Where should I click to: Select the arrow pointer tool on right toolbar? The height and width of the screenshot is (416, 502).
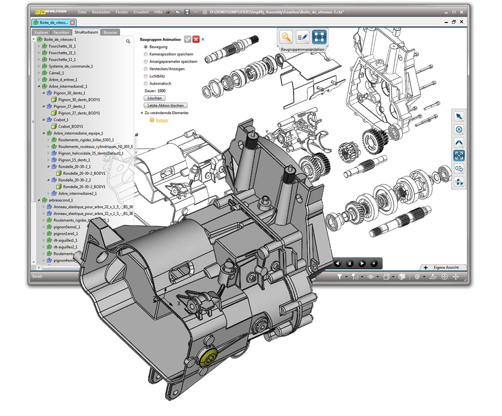pyautogui.click(x=459, y=116)
